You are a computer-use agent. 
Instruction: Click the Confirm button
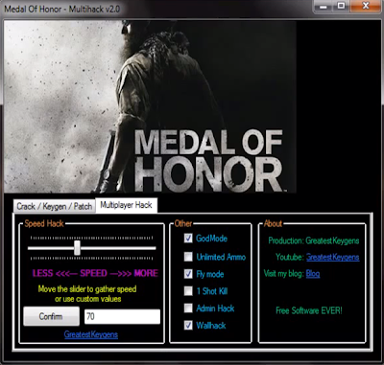coord(51,316)
